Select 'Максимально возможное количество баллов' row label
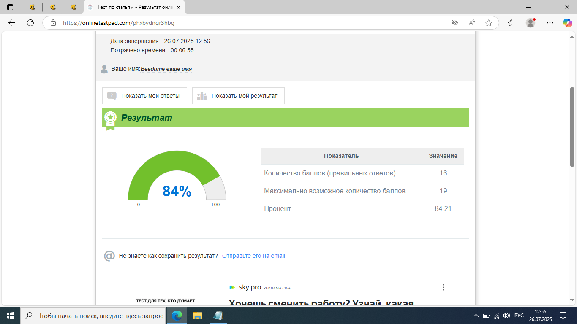 pyautogui.click(x=335, y=191)
